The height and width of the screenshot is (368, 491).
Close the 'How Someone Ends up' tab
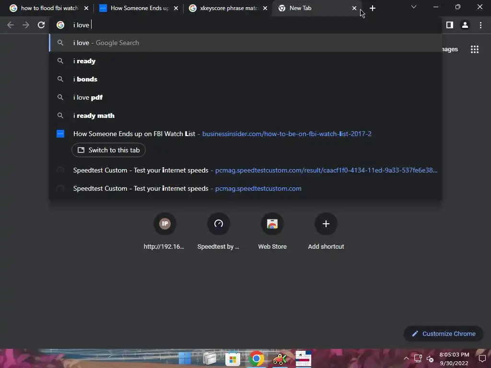coord(176,9)
